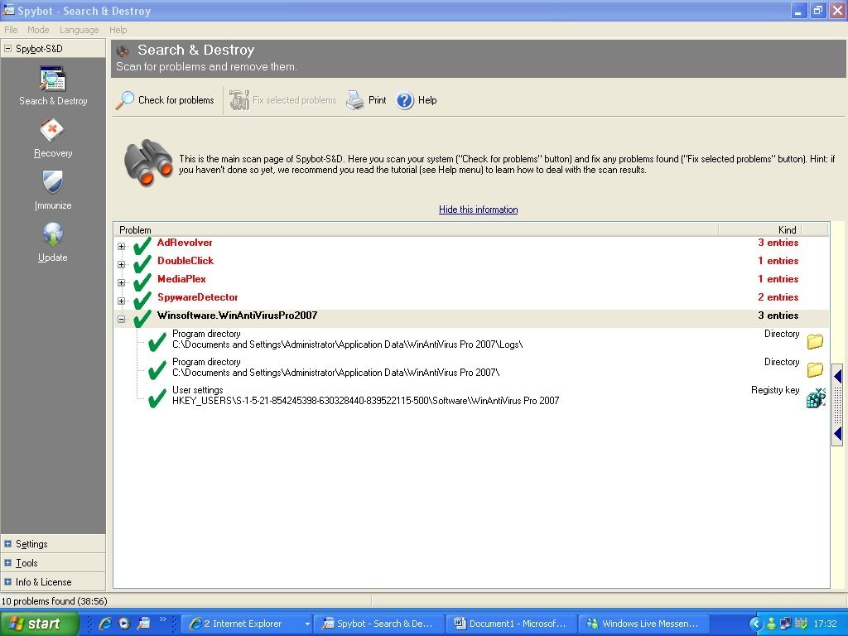Collapse the Spybot-S&D sidebar section
Image resolution: width=848 pixels, height=636 pixels.
coord(7,48)
